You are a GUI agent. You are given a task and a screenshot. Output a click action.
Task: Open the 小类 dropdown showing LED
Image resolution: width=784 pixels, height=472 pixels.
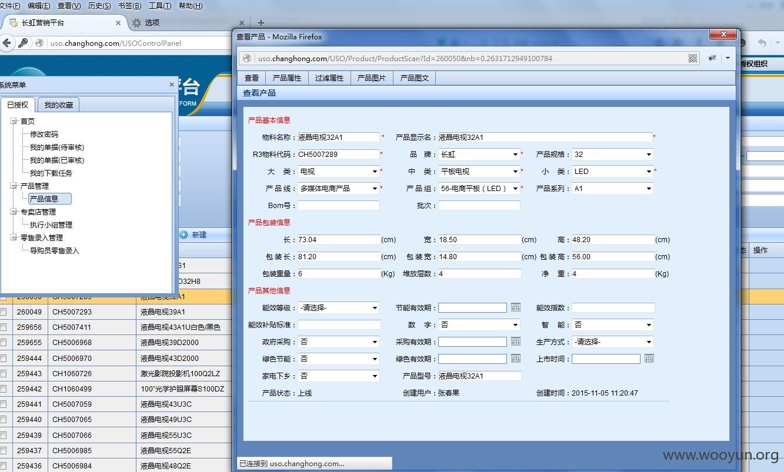(613, 172)
